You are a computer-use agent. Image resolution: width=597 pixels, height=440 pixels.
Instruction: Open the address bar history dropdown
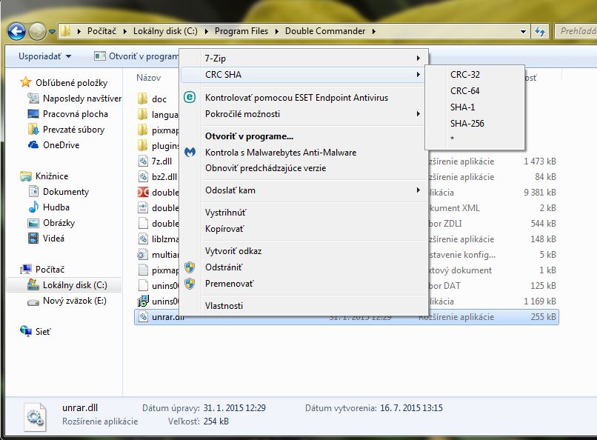click(523, 32)
